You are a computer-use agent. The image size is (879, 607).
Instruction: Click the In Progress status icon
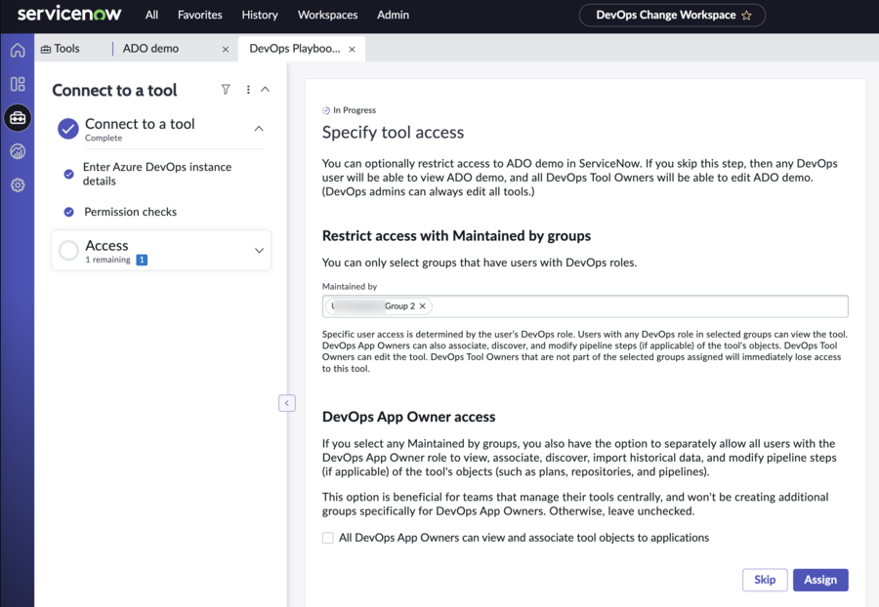[326, 110]
